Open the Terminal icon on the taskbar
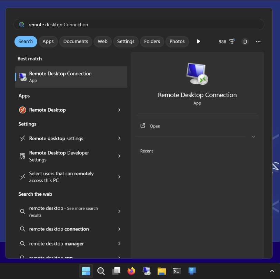280x279 pixels. [177, 271]
